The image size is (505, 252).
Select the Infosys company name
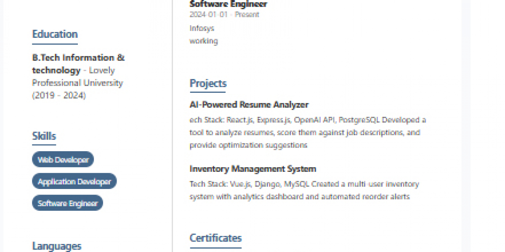pyautogui.click(x=202, y=28)
